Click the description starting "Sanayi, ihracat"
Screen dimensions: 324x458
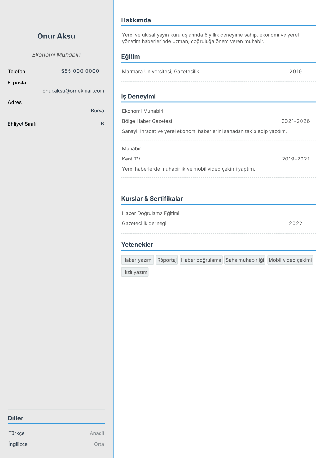205,131
